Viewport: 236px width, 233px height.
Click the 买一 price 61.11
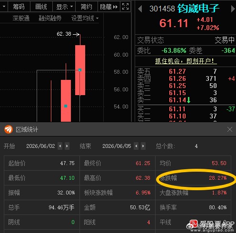(x=177, y=109)
